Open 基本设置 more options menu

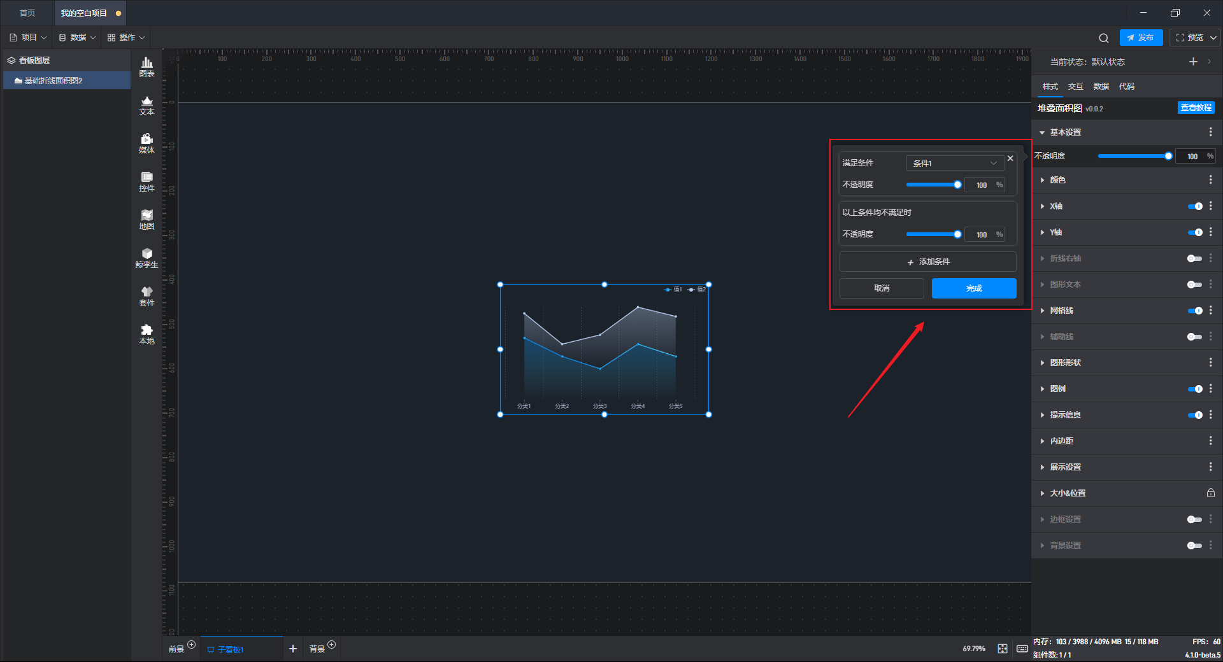click(x=1211, y=132)
